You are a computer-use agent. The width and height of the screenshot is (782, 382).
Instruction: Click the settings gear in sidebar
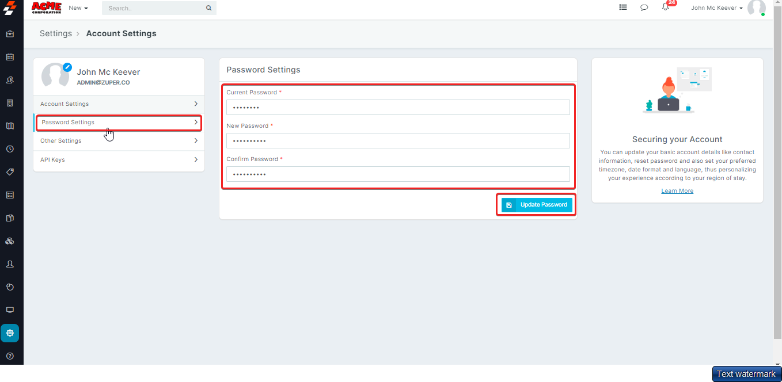point(10,333)
